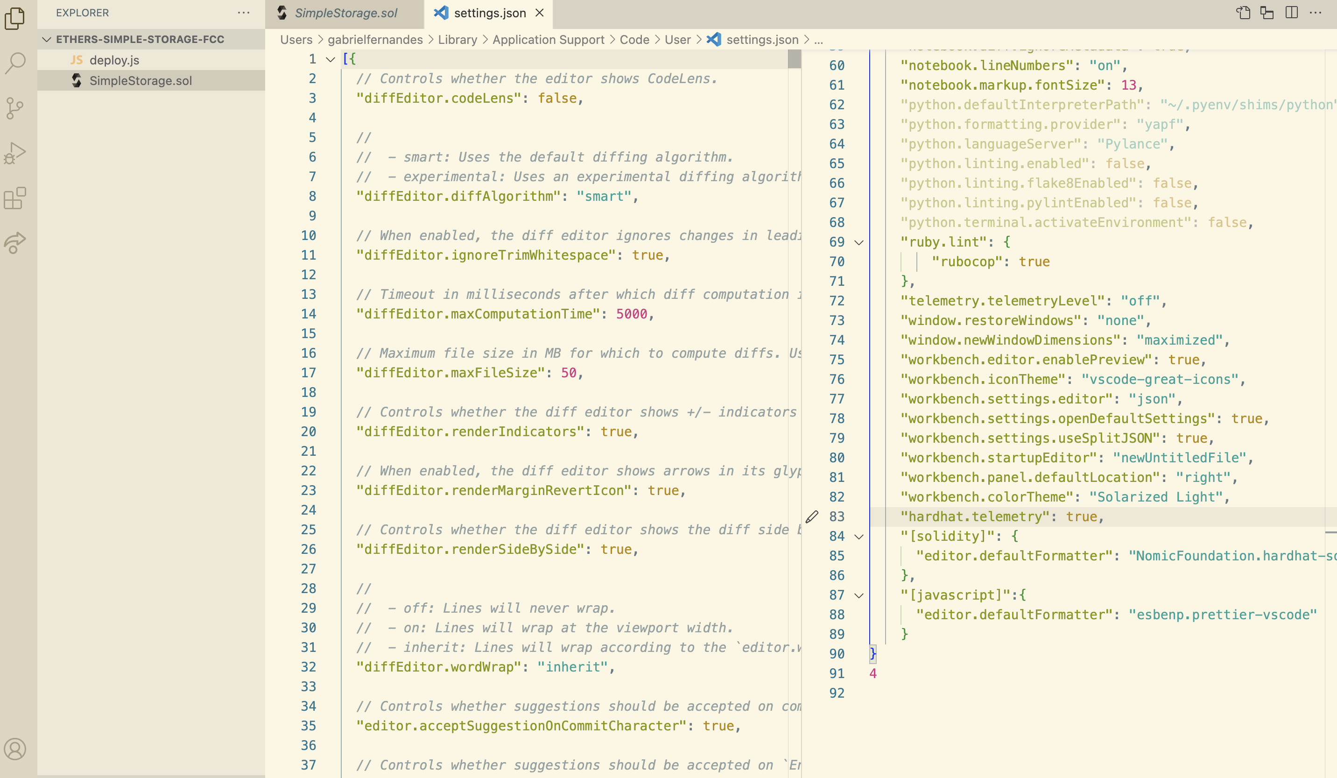Click the "telemetry.telemetryLevel" key on line 72

point(1003,301)
